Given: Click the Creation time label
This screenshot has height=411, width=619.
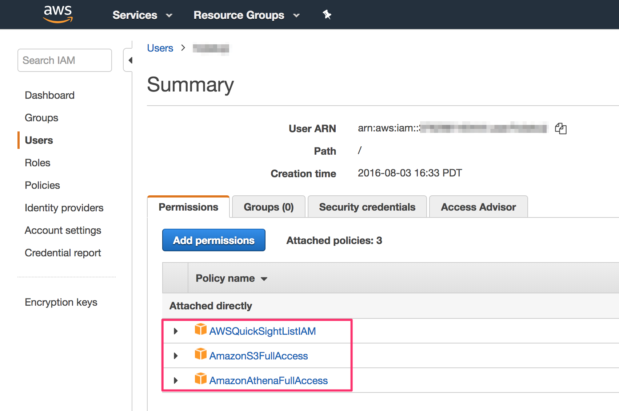Looking at the screenshot, I should coord(303,174).
